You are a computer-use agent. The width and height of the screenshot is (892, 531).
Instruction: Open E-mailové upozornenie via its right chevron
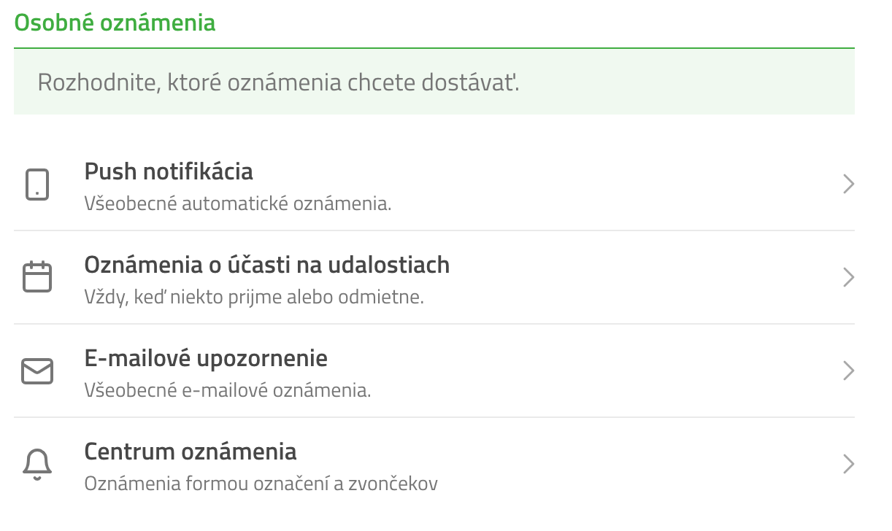point(848,371)
